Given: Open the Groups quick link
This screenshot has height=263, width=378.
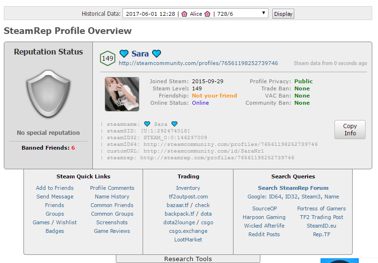Looking at the screenshot, I should point(55,214).
